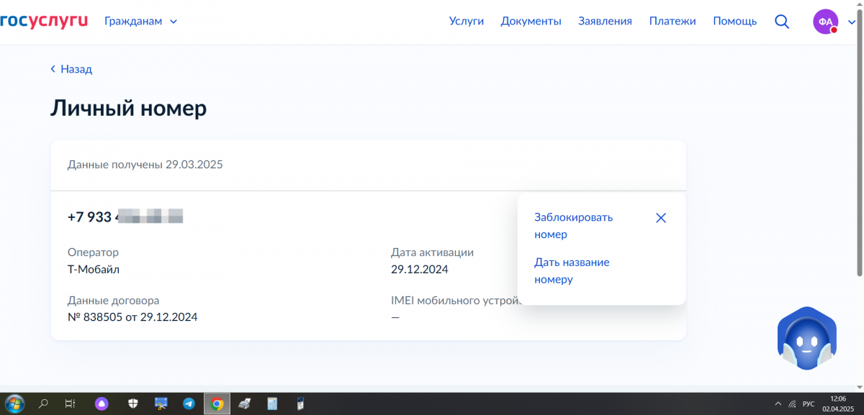864x415 pixels.
Task: Go to the Документы section
Action: 531,22
